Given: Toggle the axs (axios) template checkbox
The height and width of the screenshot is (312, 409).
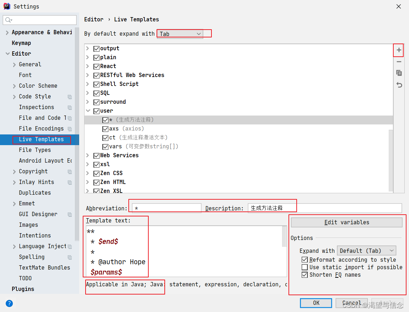Looking at the screenshot, I should 106,129.
